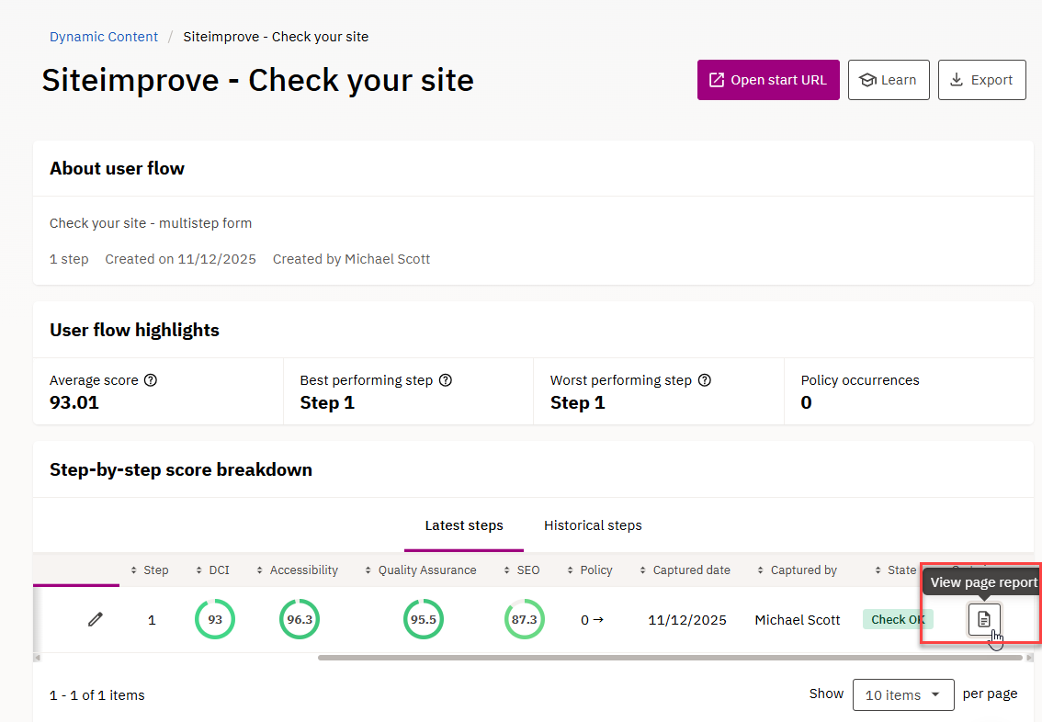Viewport: 1042px width, 722px height.
Task: Open the Average score help tooltip icon
Action: [150, 379]
